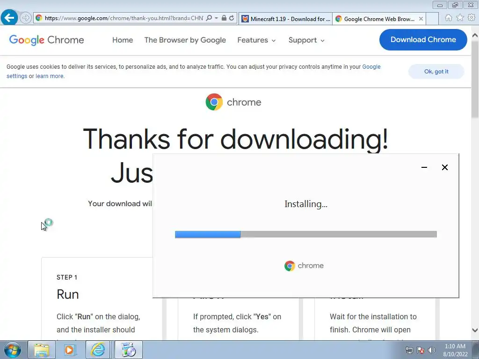Click the chrome logo in the installer dialog
Image resolution: width=479 pixels, height=359 pixels.
click(304, 266)
